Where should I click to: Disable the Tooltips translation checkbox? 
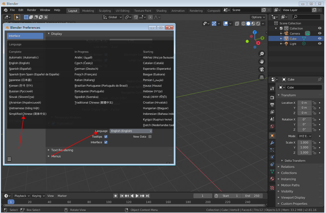(106, 137)
